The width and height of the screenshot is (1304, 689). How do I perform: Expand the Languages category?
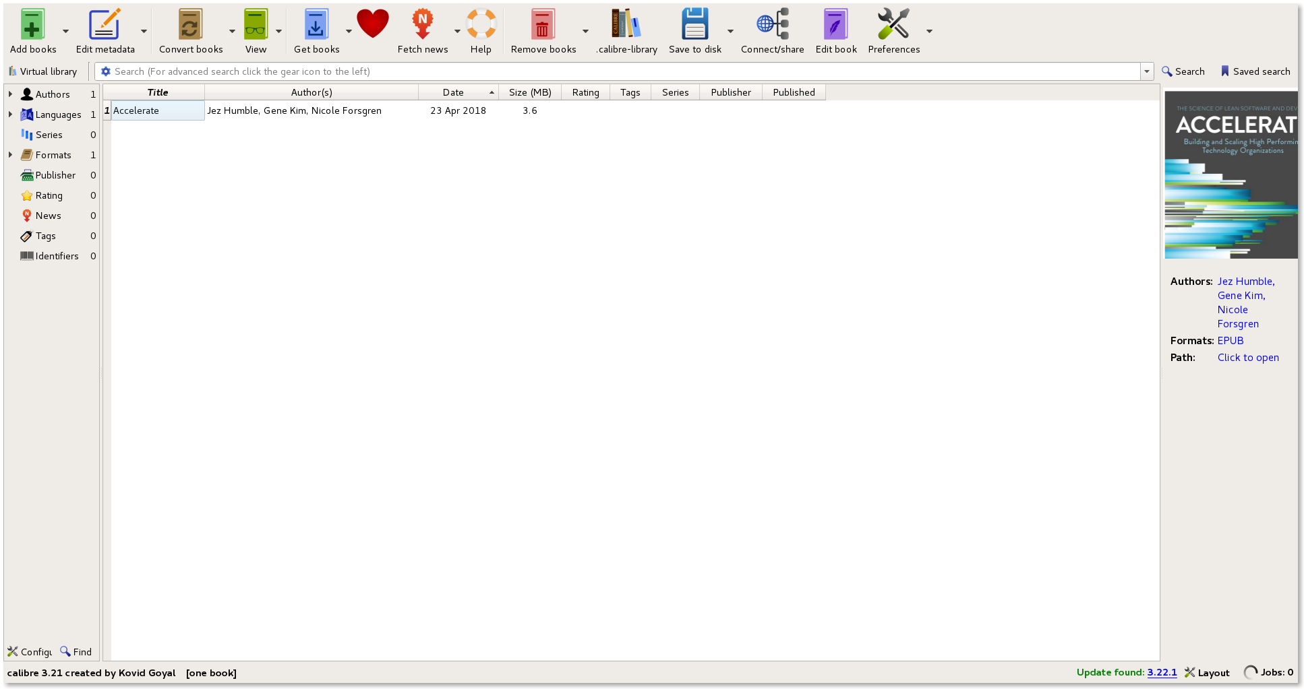tap(10, 114)
